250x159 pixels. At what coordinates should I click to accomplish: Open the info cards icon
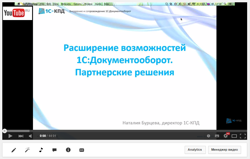pyautogui.click(x=68, y=150)
